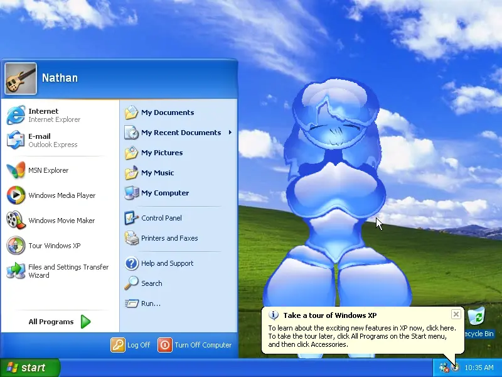
Task: Launch Files and Settings Transfer Wizard icon
Action: [x=16, y=271]
